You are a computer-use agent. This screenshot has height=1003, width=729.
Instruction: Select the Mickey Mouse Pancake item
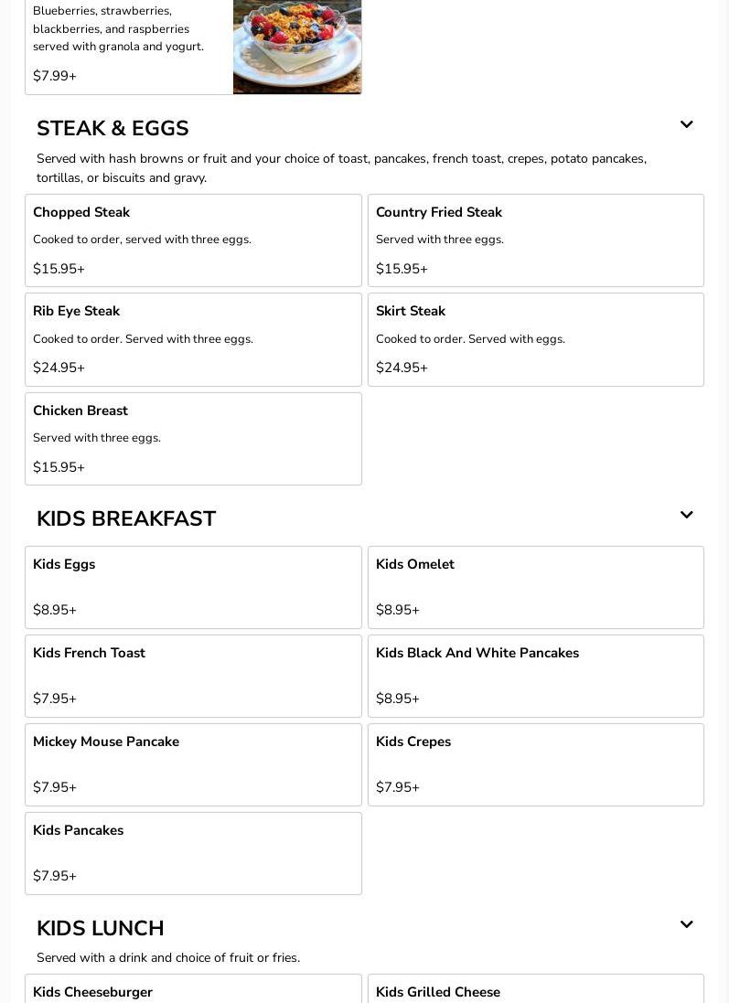(193, 764)
